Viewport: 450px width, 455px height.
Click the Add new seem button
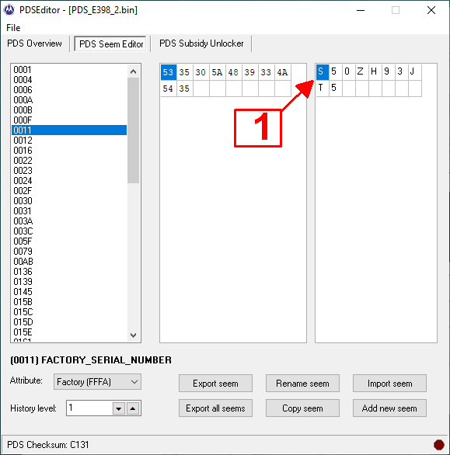point(389,408)
